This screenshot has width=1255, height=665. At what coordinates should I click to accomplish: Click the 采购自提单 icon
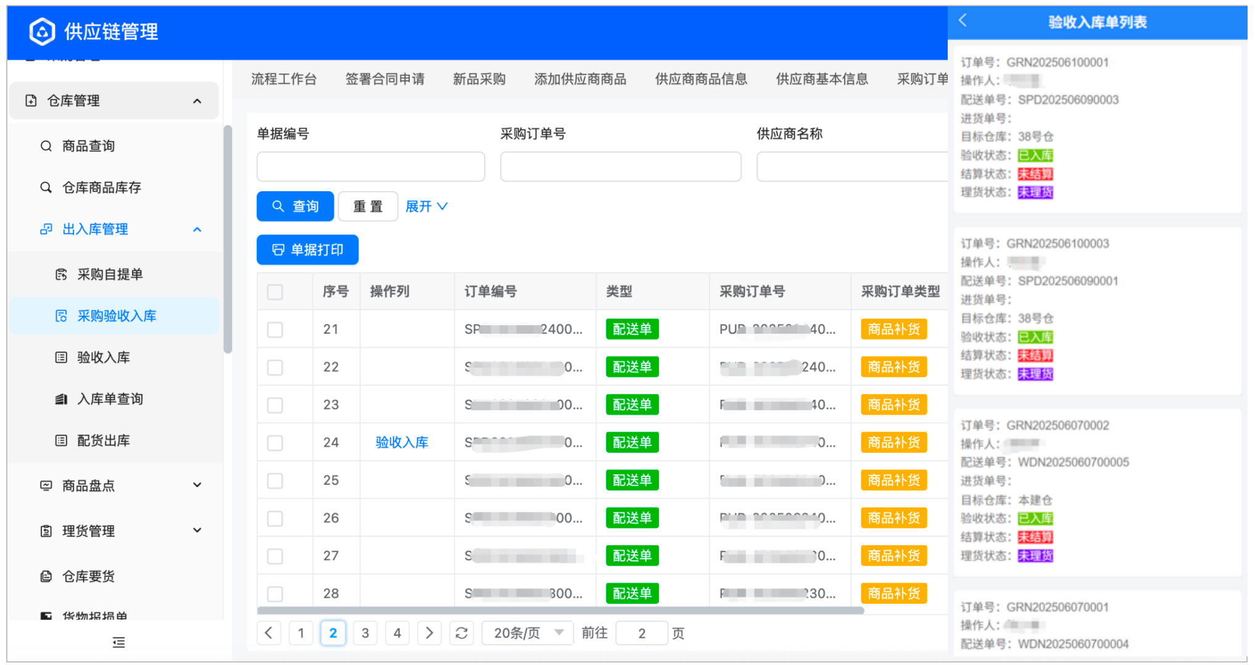[x=61, y=275]
